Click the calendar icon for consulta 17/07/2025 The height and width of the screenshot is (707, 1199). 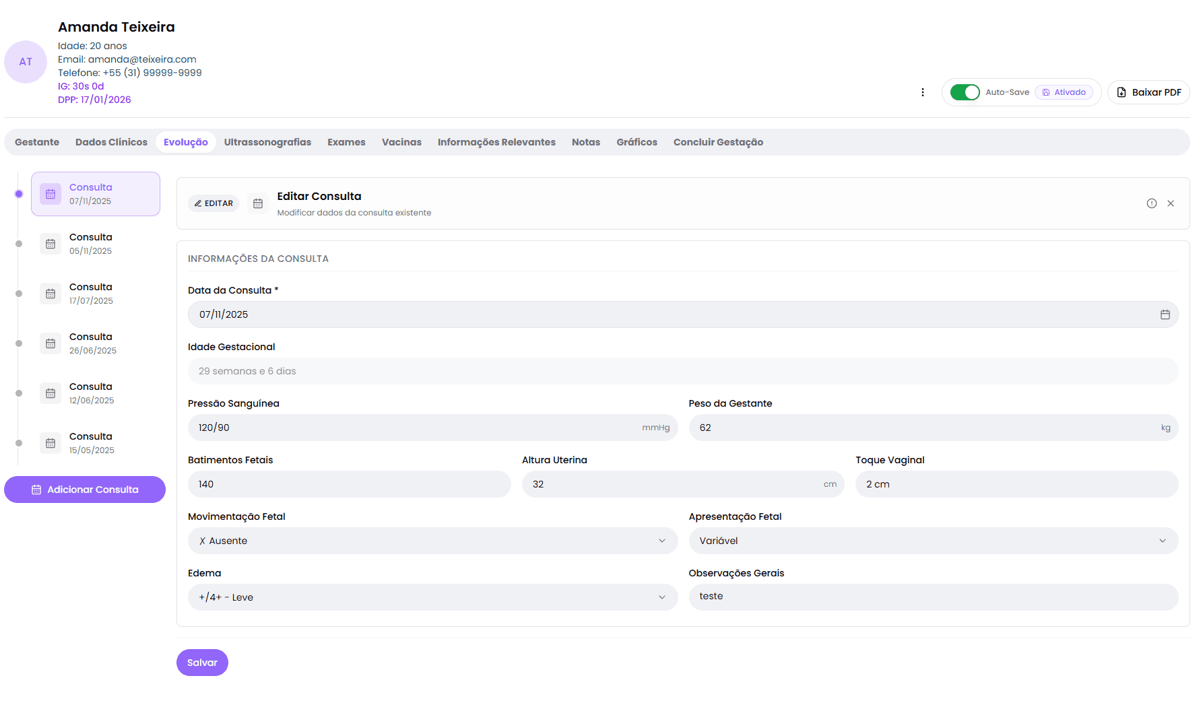pos(51,294)
